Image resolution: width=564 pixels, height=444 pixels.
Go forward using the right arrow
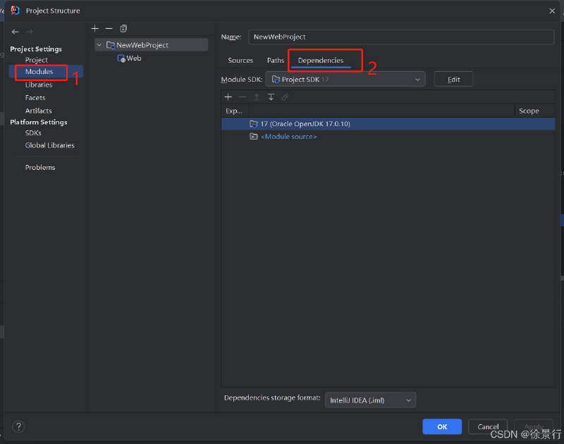(x=30, y=32)
